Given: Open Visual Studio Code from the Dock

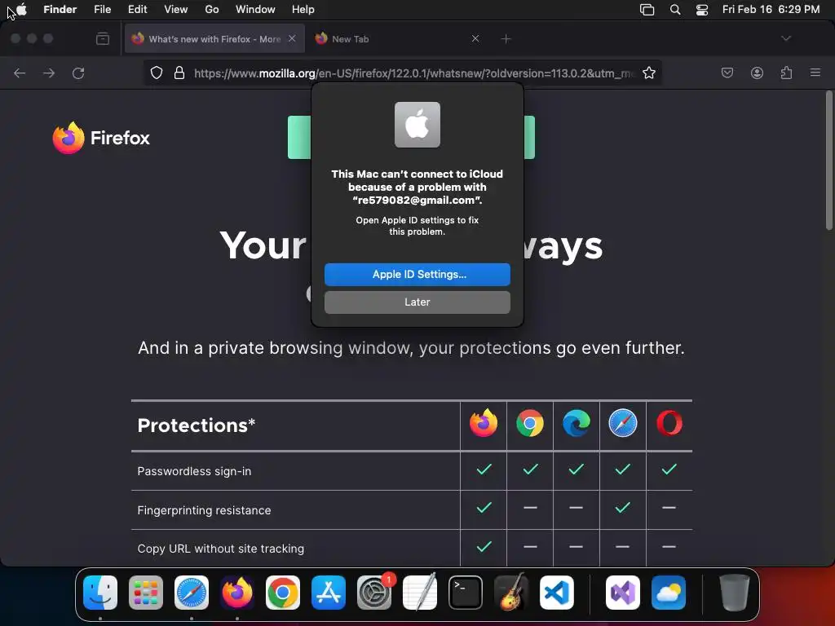Looking at the screenshot, I should pyautogui.click(x=557, y=593).
